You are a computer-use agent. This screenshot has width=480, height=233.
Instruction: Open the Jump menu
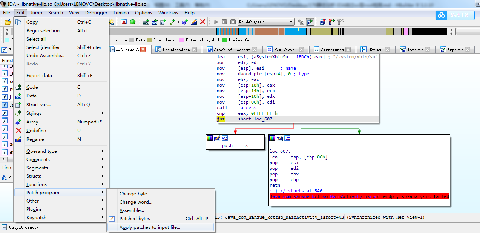(37, 12)
